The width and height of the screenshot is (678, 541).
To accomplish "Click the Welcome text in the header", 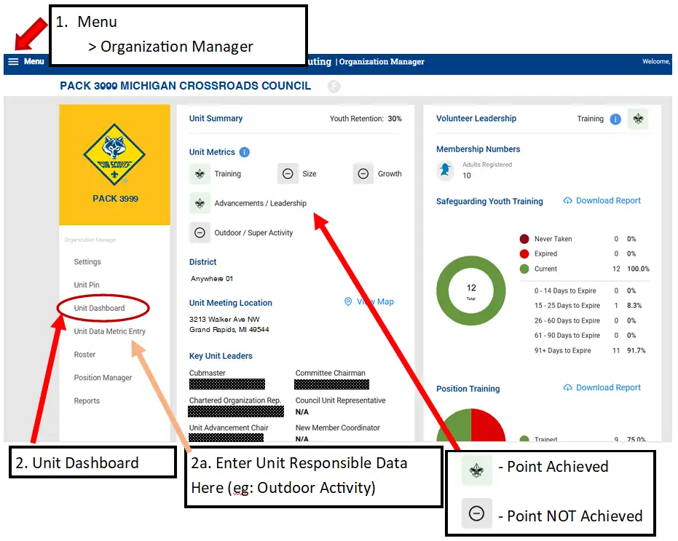I will (x=656, y=61).
